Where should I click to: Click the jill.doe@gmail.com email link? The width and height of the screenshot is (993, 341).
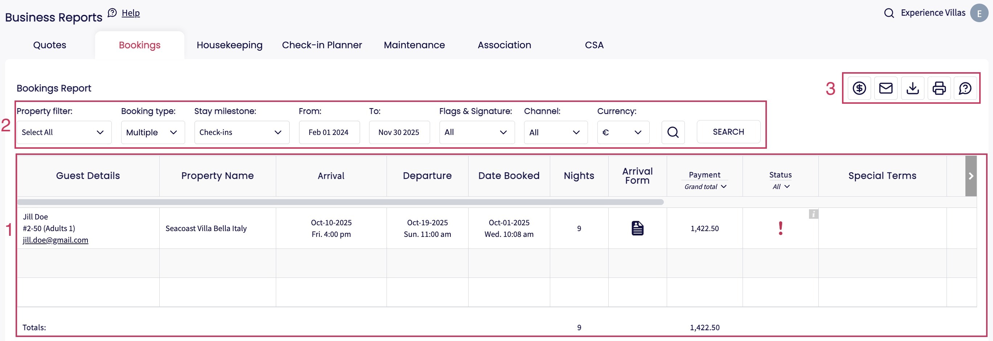click(56, 240)
